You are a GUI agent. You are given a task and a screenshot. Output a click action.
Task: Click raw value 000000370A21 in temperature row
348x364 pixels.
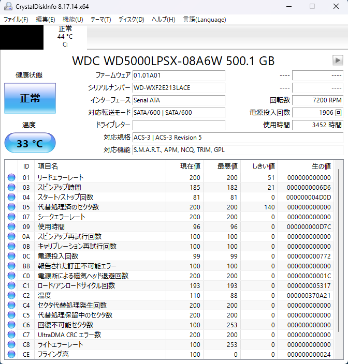[x=309, y=296]
